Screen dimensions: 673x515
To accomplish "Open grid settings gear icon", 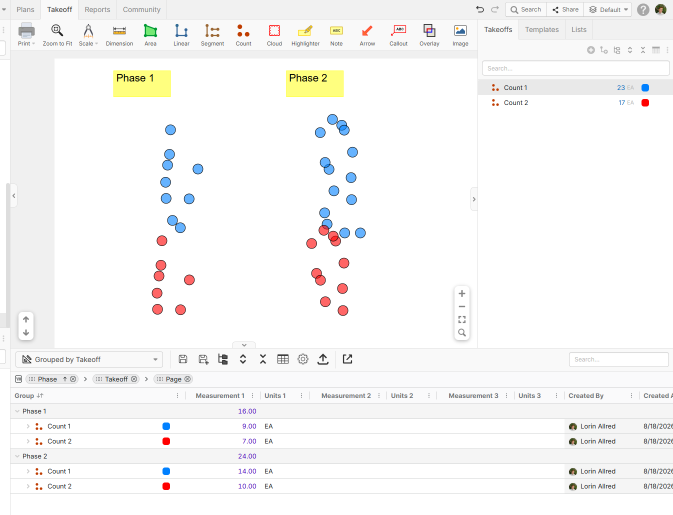I will coord(303,359).
